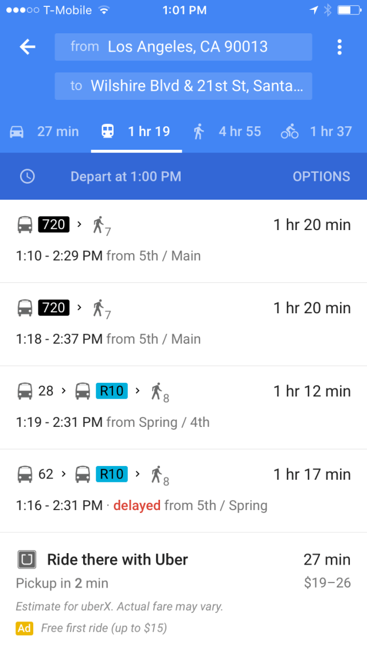Switch to cycling tab showing 1 hr 37

(x=317, y=132)
